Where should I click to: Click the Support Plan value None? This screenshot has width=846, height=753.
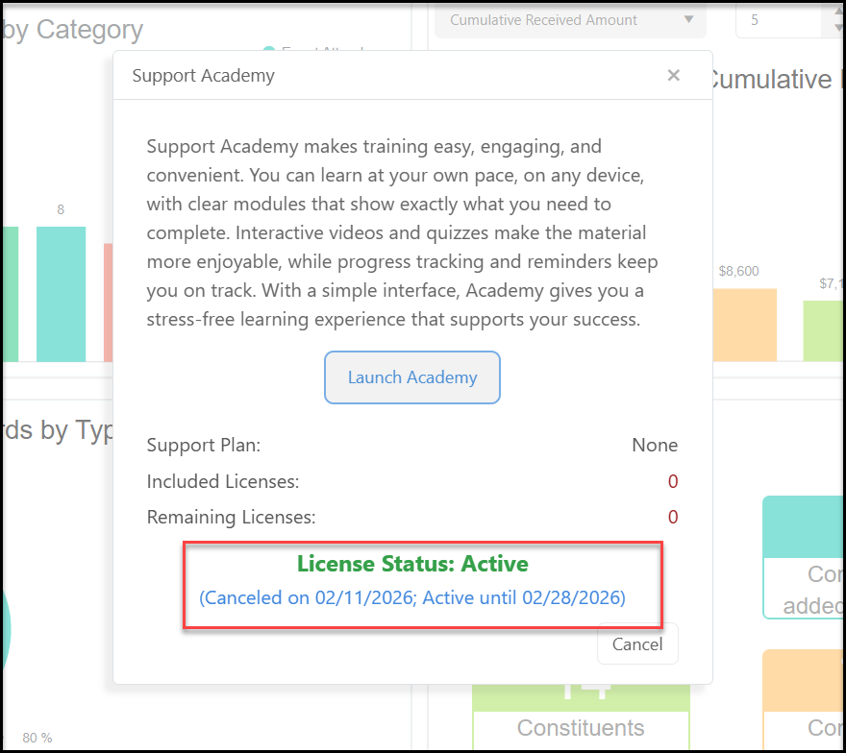655,446
